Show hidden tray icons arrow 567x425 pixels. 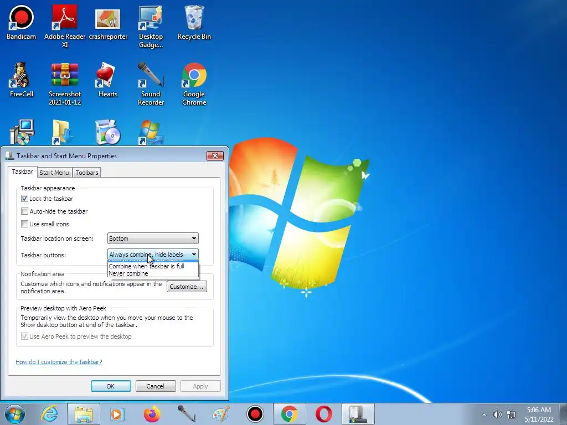(484, 414)
